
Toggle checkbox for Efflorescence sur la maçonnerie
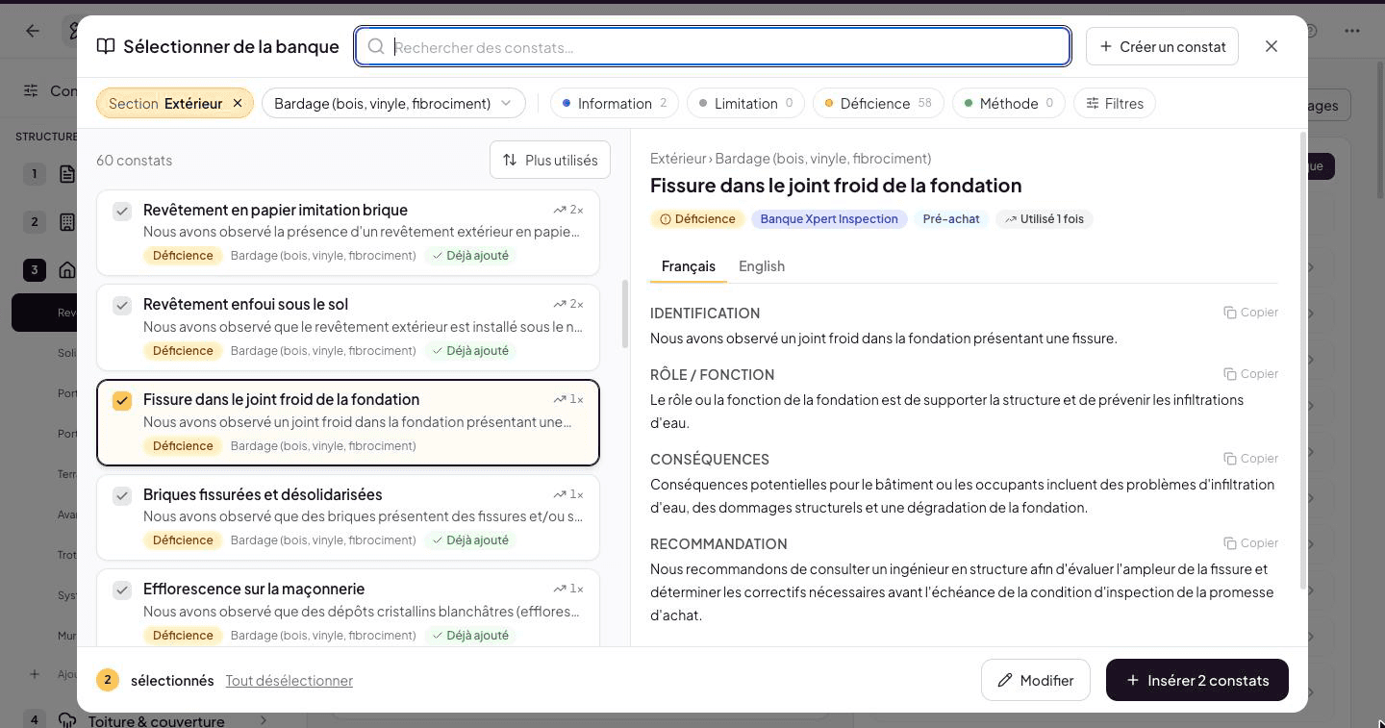(x=122, y=590)
